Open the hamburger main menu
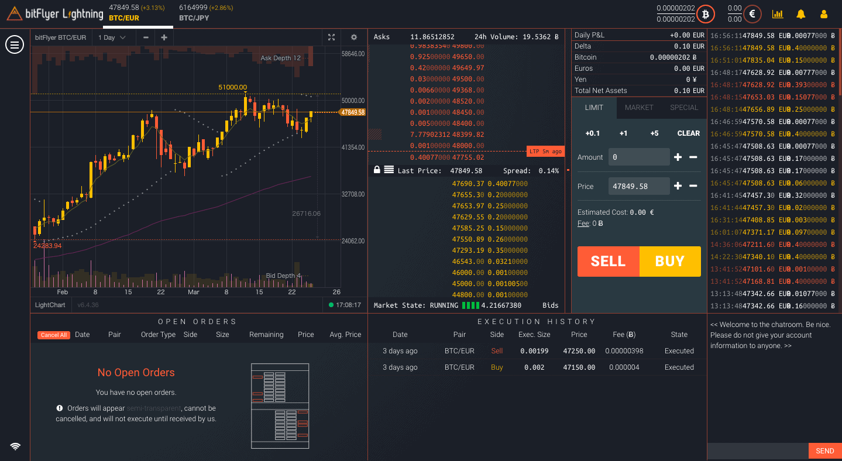 point(15,44)
